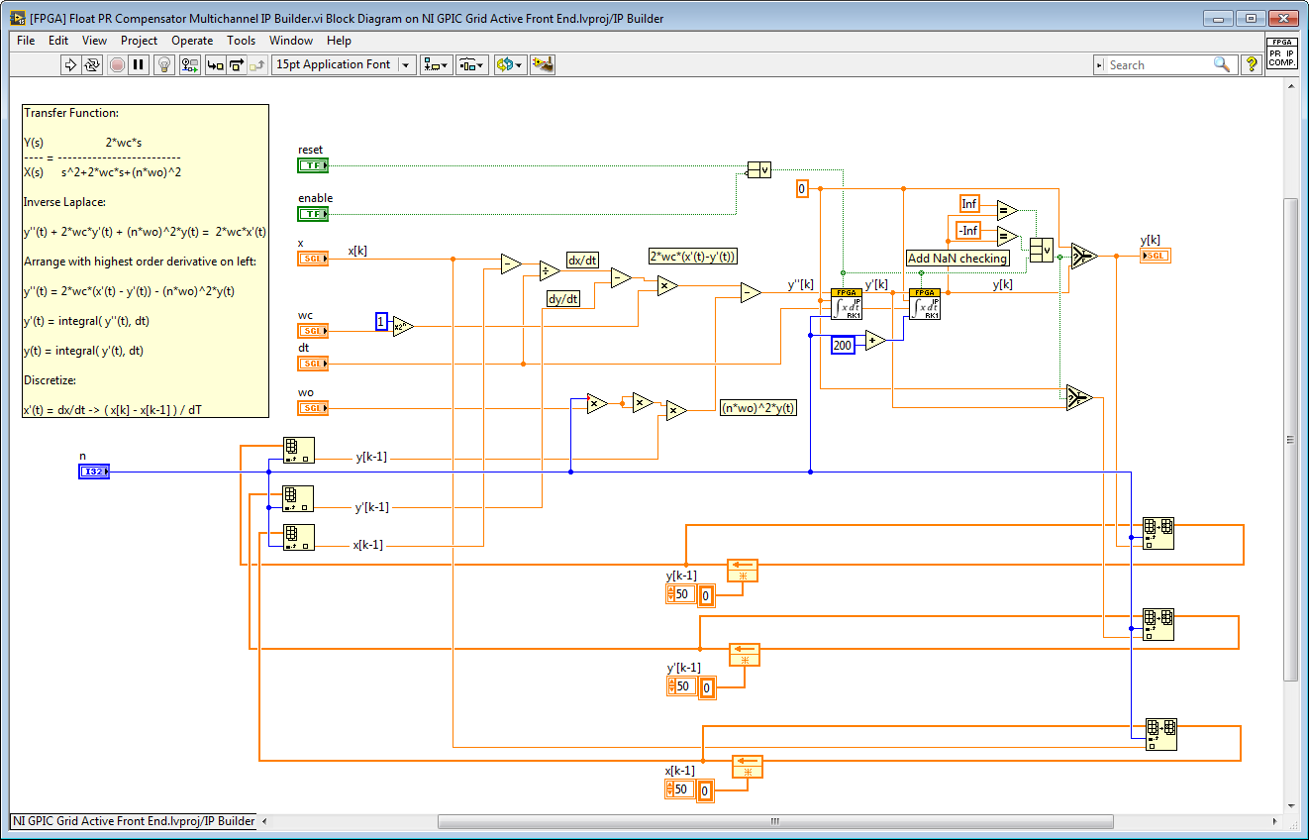Select the Index Array node for x[k-1]
Image resolution: width=1309 pixels, height=840 pixels.
pyautogui.click(x=298, y=538)
